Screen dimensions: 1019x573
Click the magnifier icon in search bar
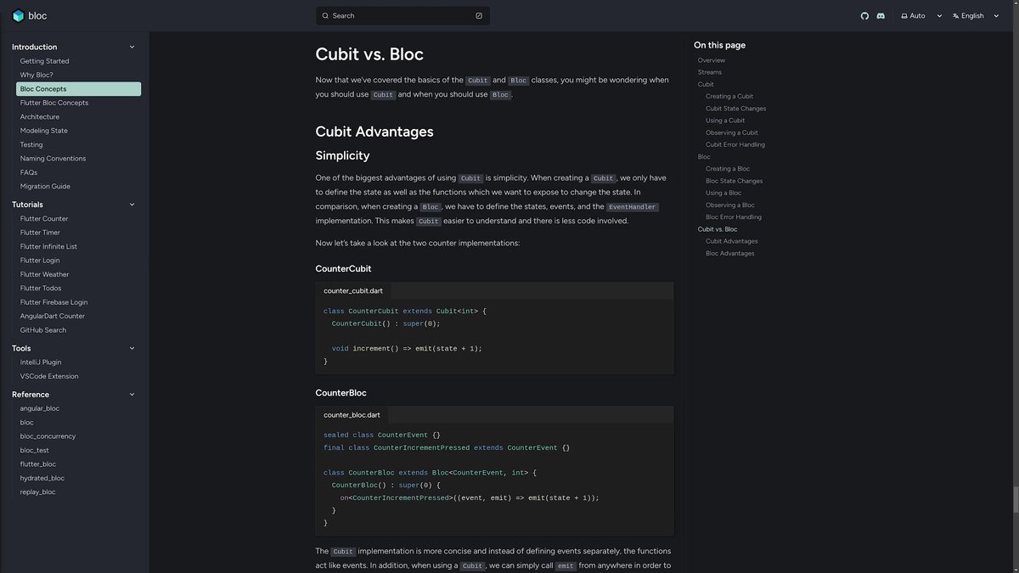point(325,16)
